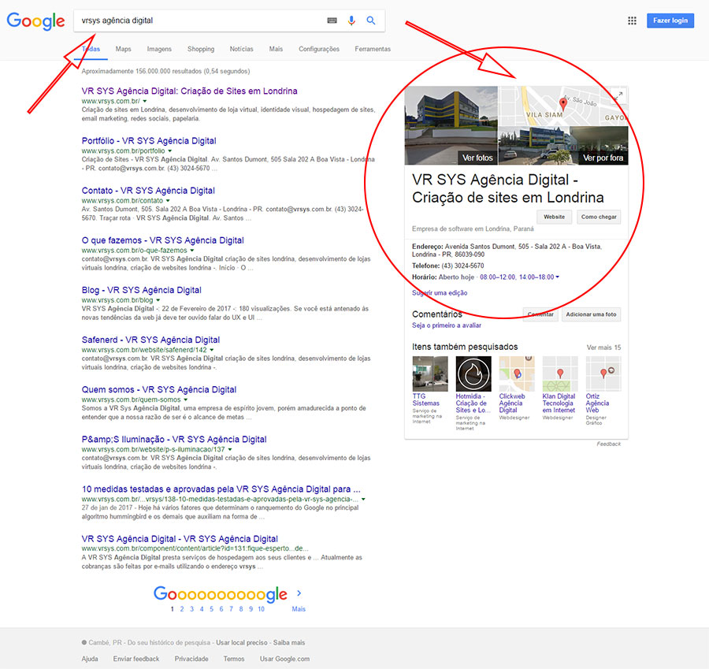The width and height of the screenshot is (709, 669).
Task: Click the magnifier search icon
Action: coord(371,20)
